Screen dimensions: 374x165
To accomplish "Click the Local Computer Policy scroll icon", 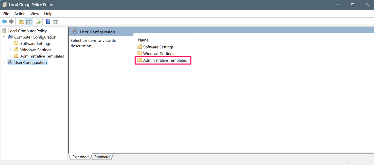I will coord(4,31).
